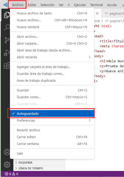Open the Selección menu
Viewport: 124px width, 177px height.
47,5
